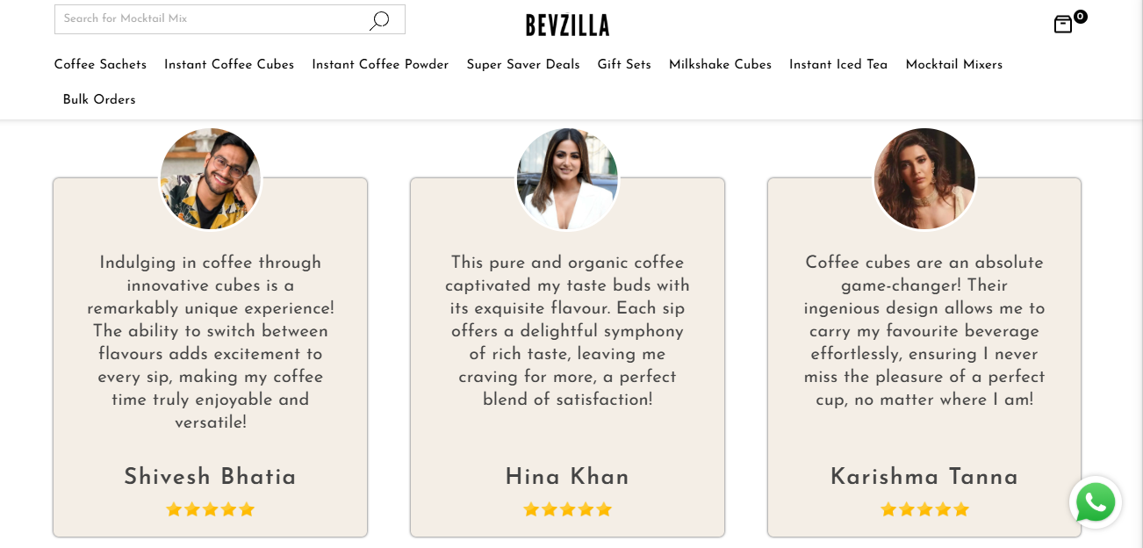Click the search magnifier icon
This screenshot has width=1143, height=548.
[379, 20]
